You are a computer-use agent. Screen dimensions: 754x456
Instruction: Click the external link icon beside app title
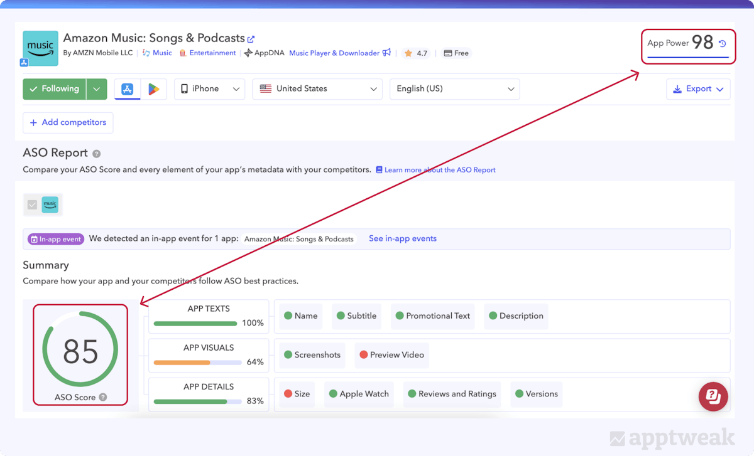tap(251, 39)
